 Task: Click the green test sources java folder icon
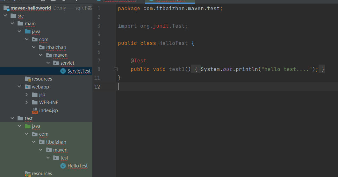(28, 126)
